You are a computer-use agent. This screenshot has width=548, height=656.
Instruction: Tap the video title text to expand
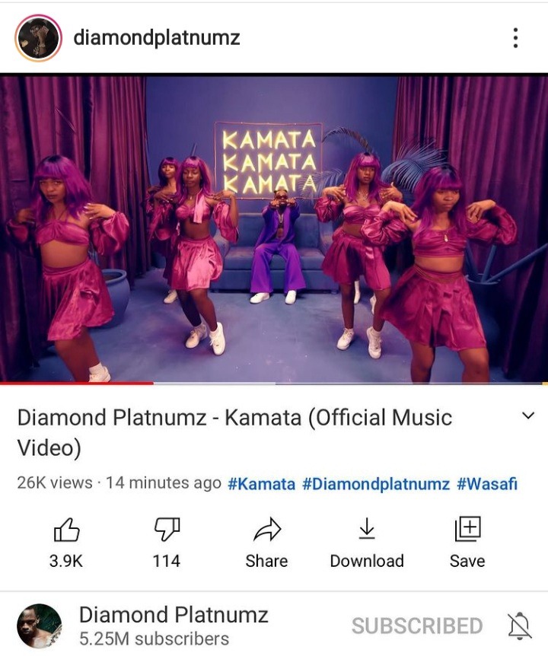[x=234, y=432]
